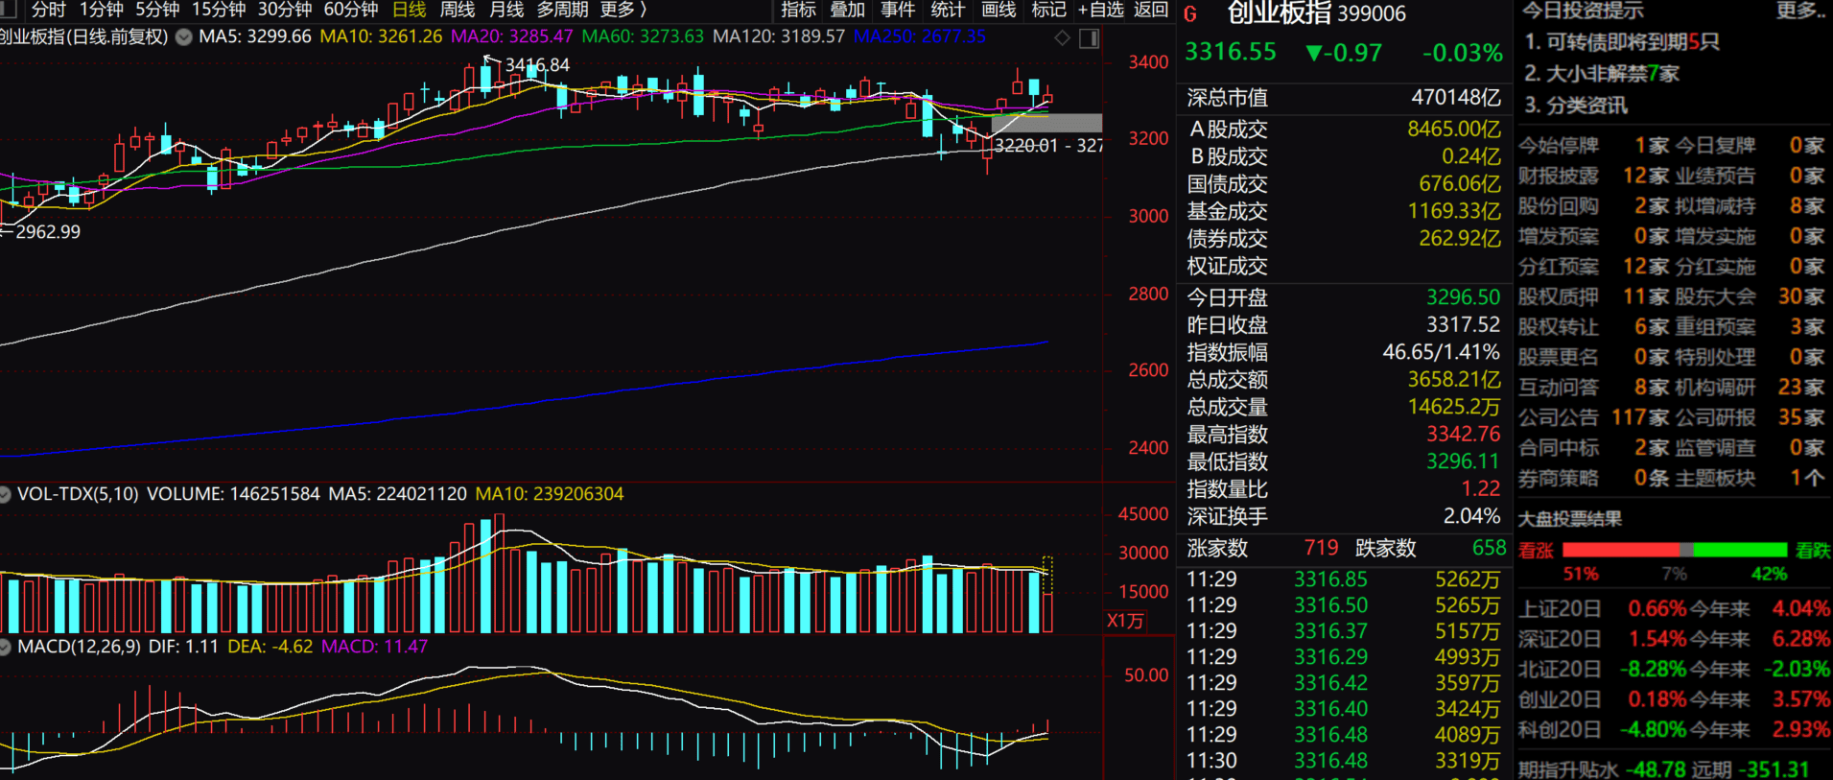Click the X1万 volume unit label
Image resolution: width=1833 pixels, height=780 pixels.
(1125, 621)
